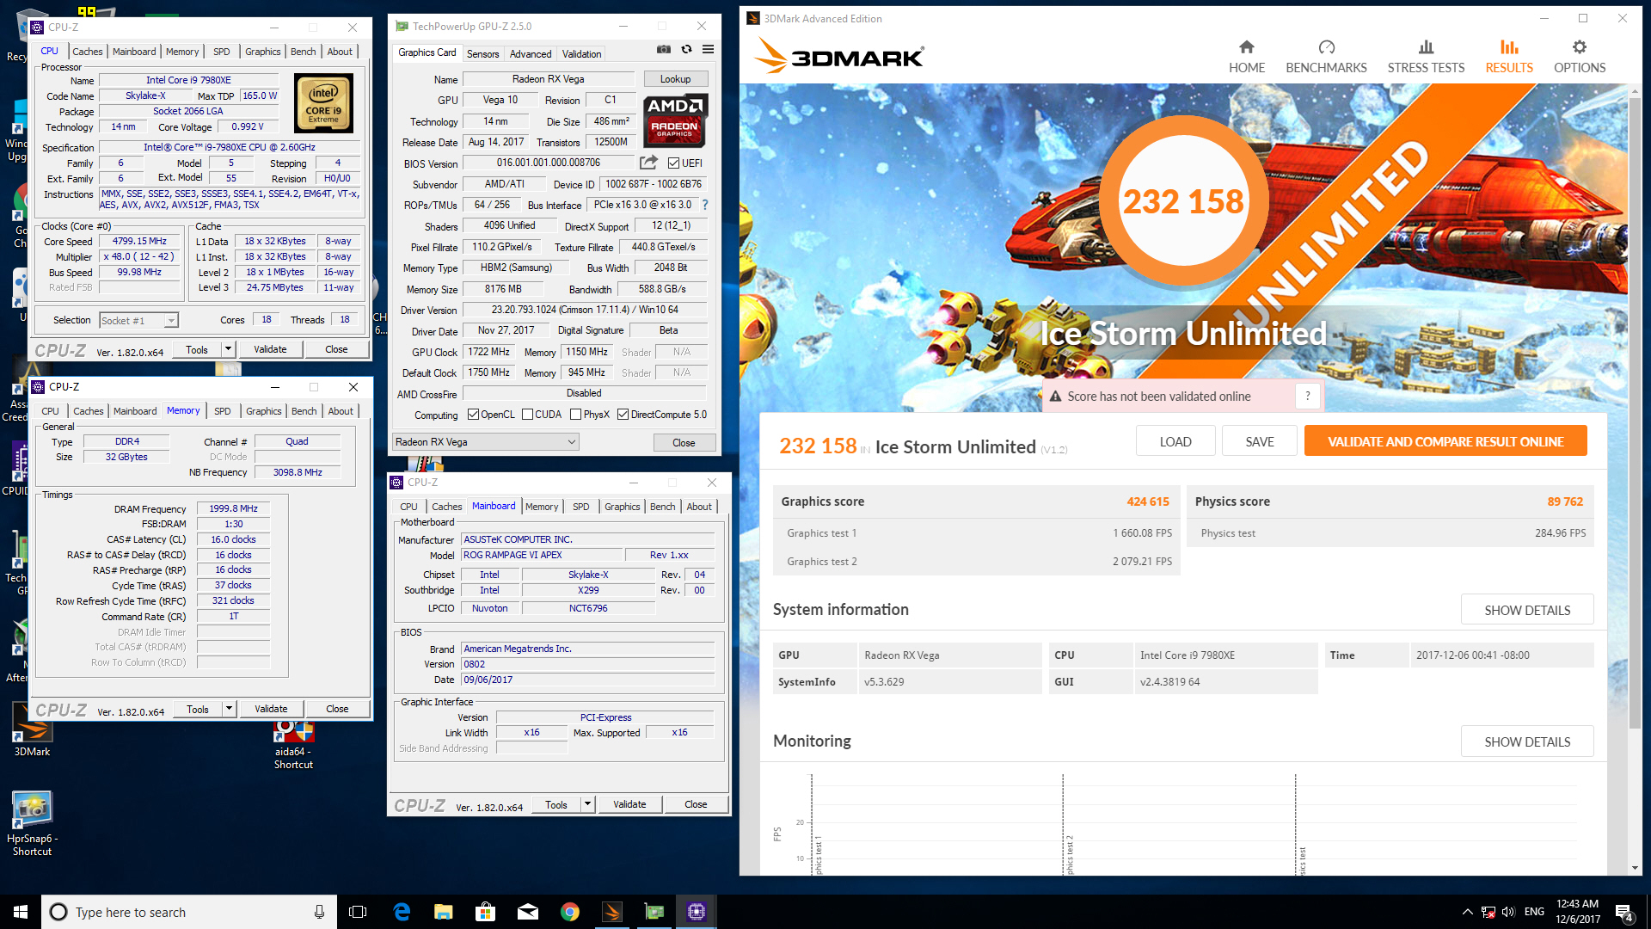Click the ENG language indicator
Viewport: 1651px width, 929px height.
pos(1534,912)
